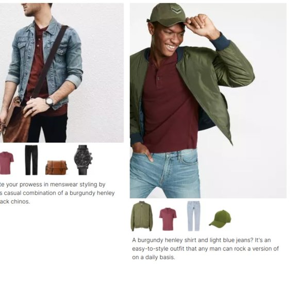
Task: Open the denim jacket outfit photo
Action: tap(62, 73)
